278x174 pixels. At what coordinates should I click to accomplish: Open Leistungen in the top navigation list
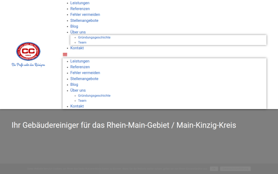click(80, 3)
